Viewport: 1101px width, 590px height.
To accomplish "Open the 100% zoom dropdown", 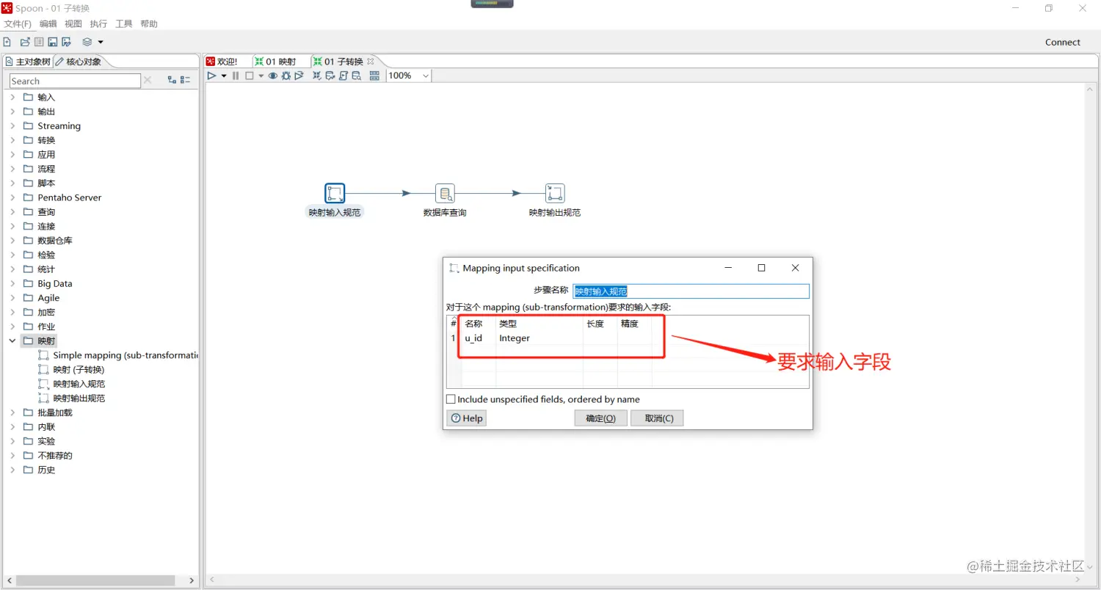I will coord(409,76).
